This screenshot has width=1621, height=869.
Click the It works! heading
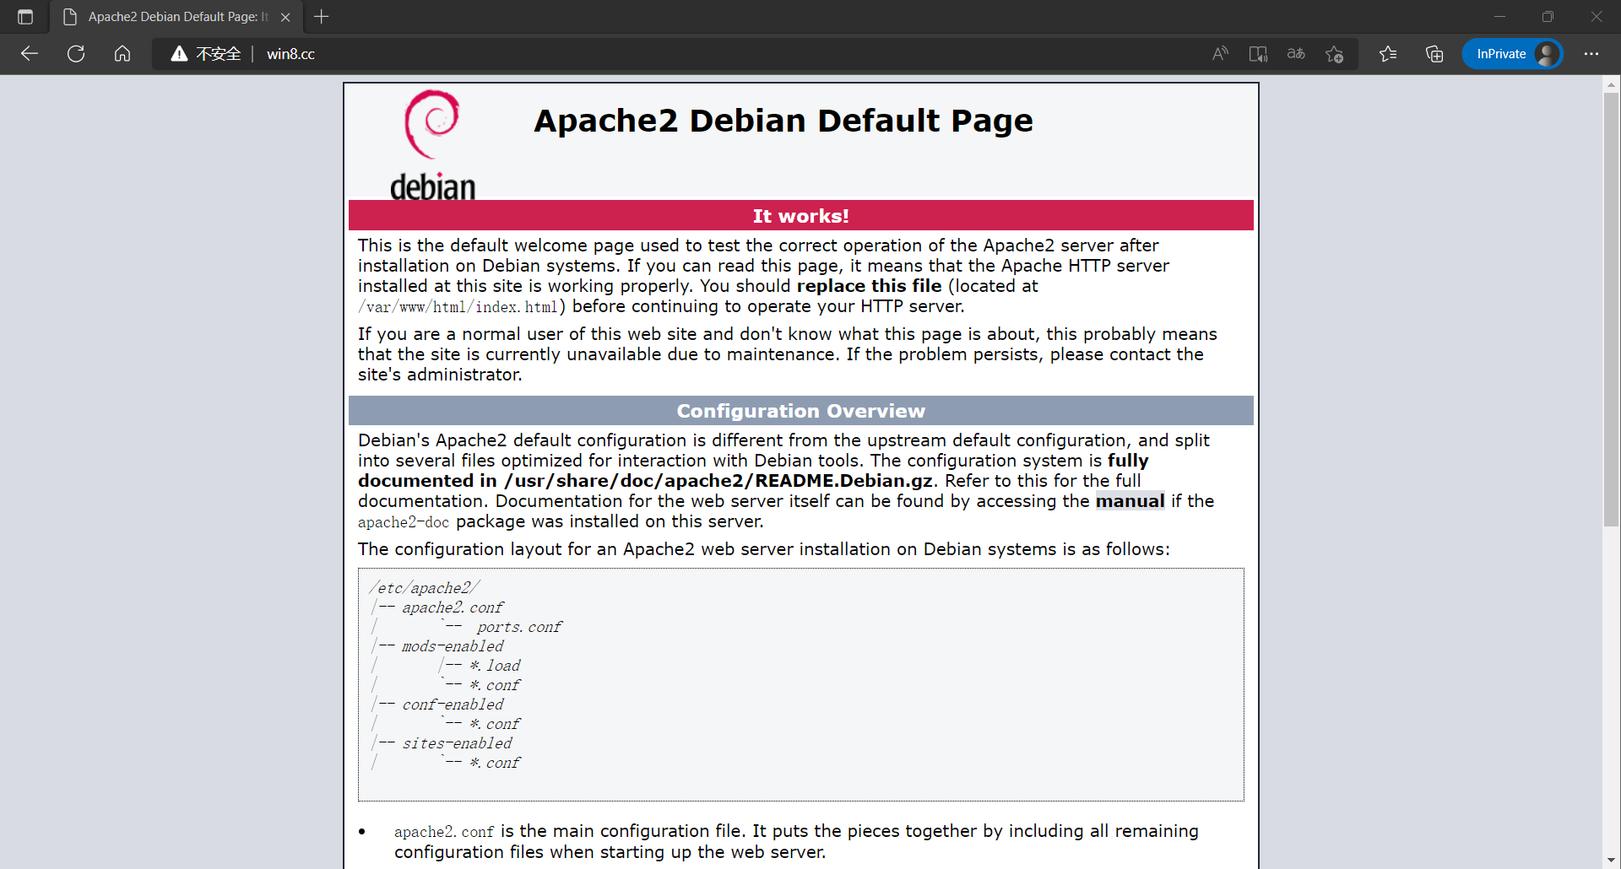point(800,216)
